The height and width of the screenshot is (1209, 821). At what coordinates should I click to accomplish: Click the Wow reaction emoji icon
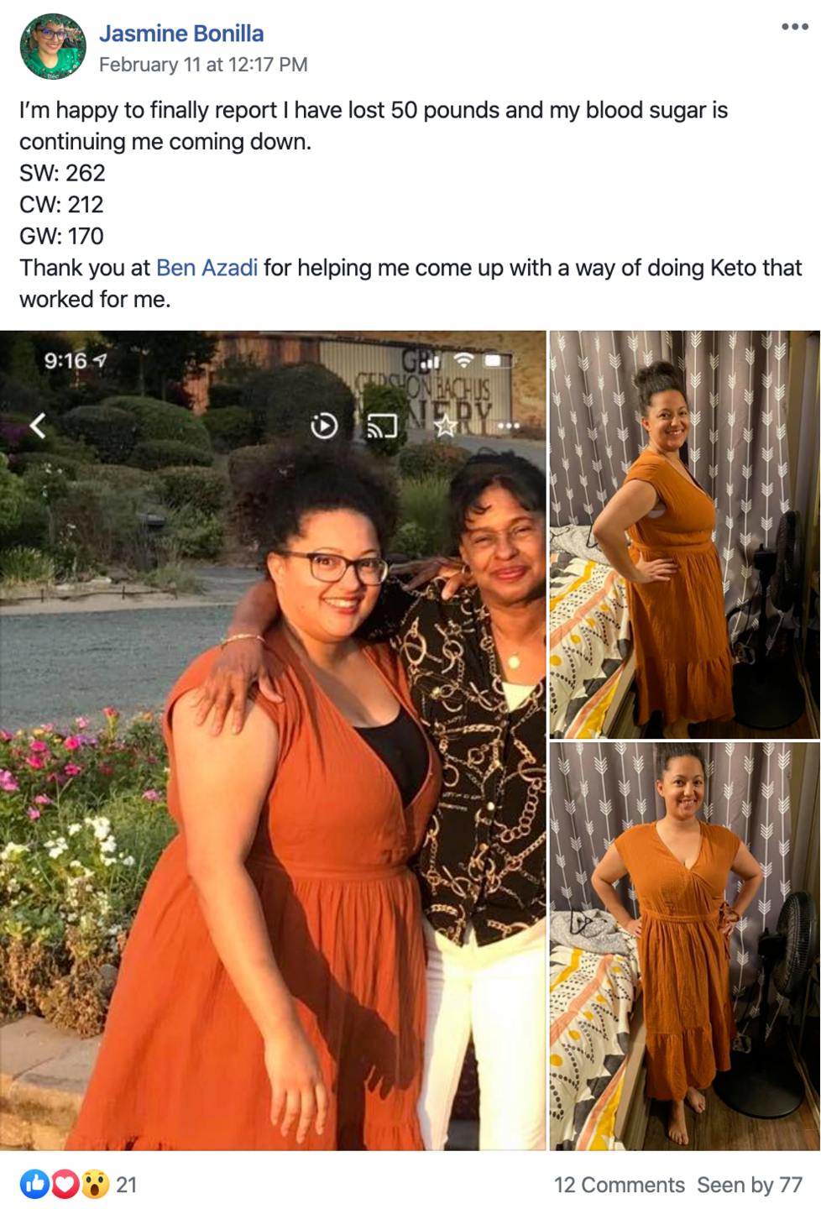point(95,1185)
